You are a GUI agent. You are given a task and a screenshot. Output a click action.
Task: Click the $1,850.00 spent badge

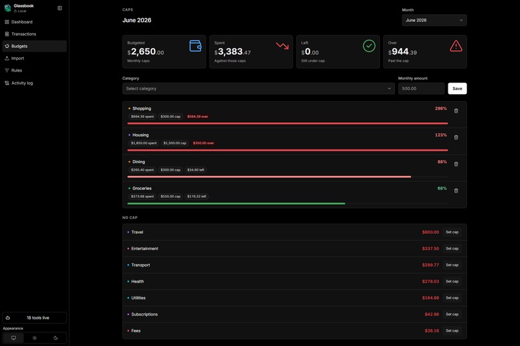point(144,143)
